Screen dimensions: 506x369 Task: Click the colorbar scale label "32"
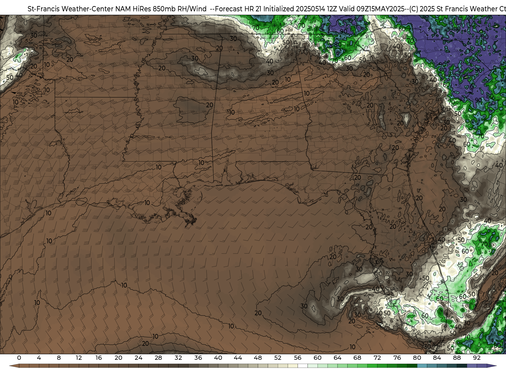pos(178,358)
